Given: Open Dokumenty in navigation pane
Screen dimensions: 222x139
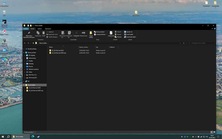Looking at the screenshot, I should (x=32, y=58).
